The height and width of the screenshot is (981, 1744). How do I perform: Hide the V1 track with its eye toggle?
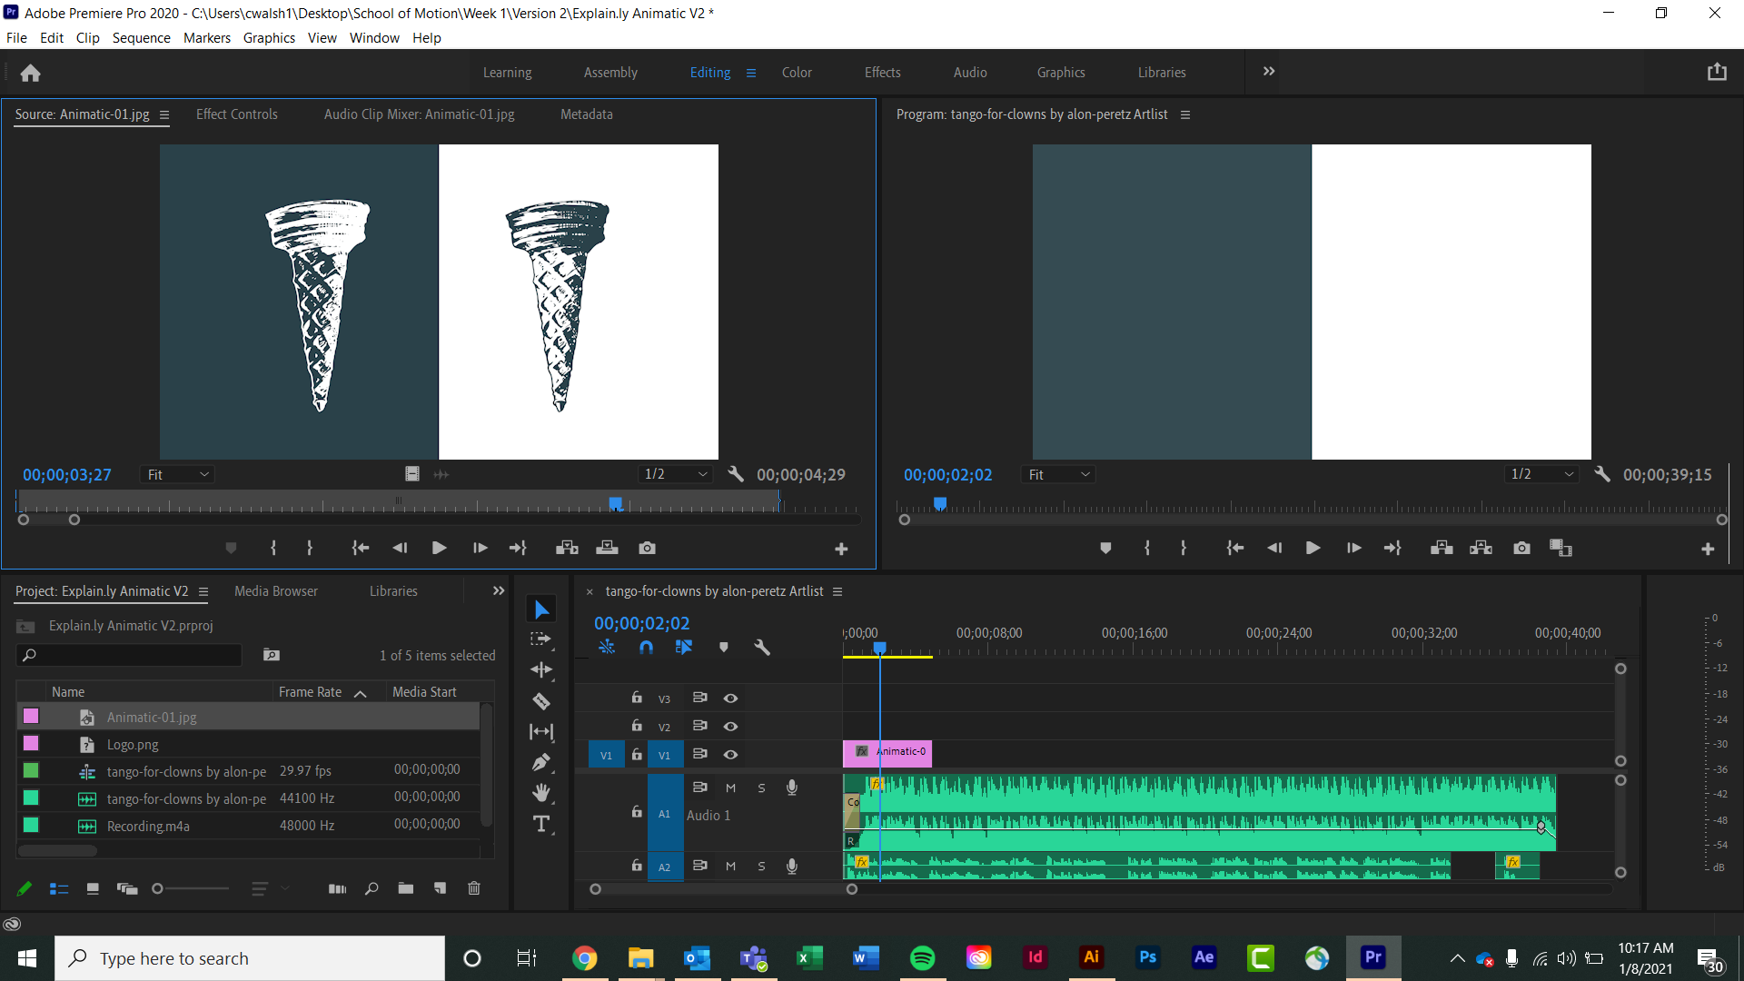[731, 754]
